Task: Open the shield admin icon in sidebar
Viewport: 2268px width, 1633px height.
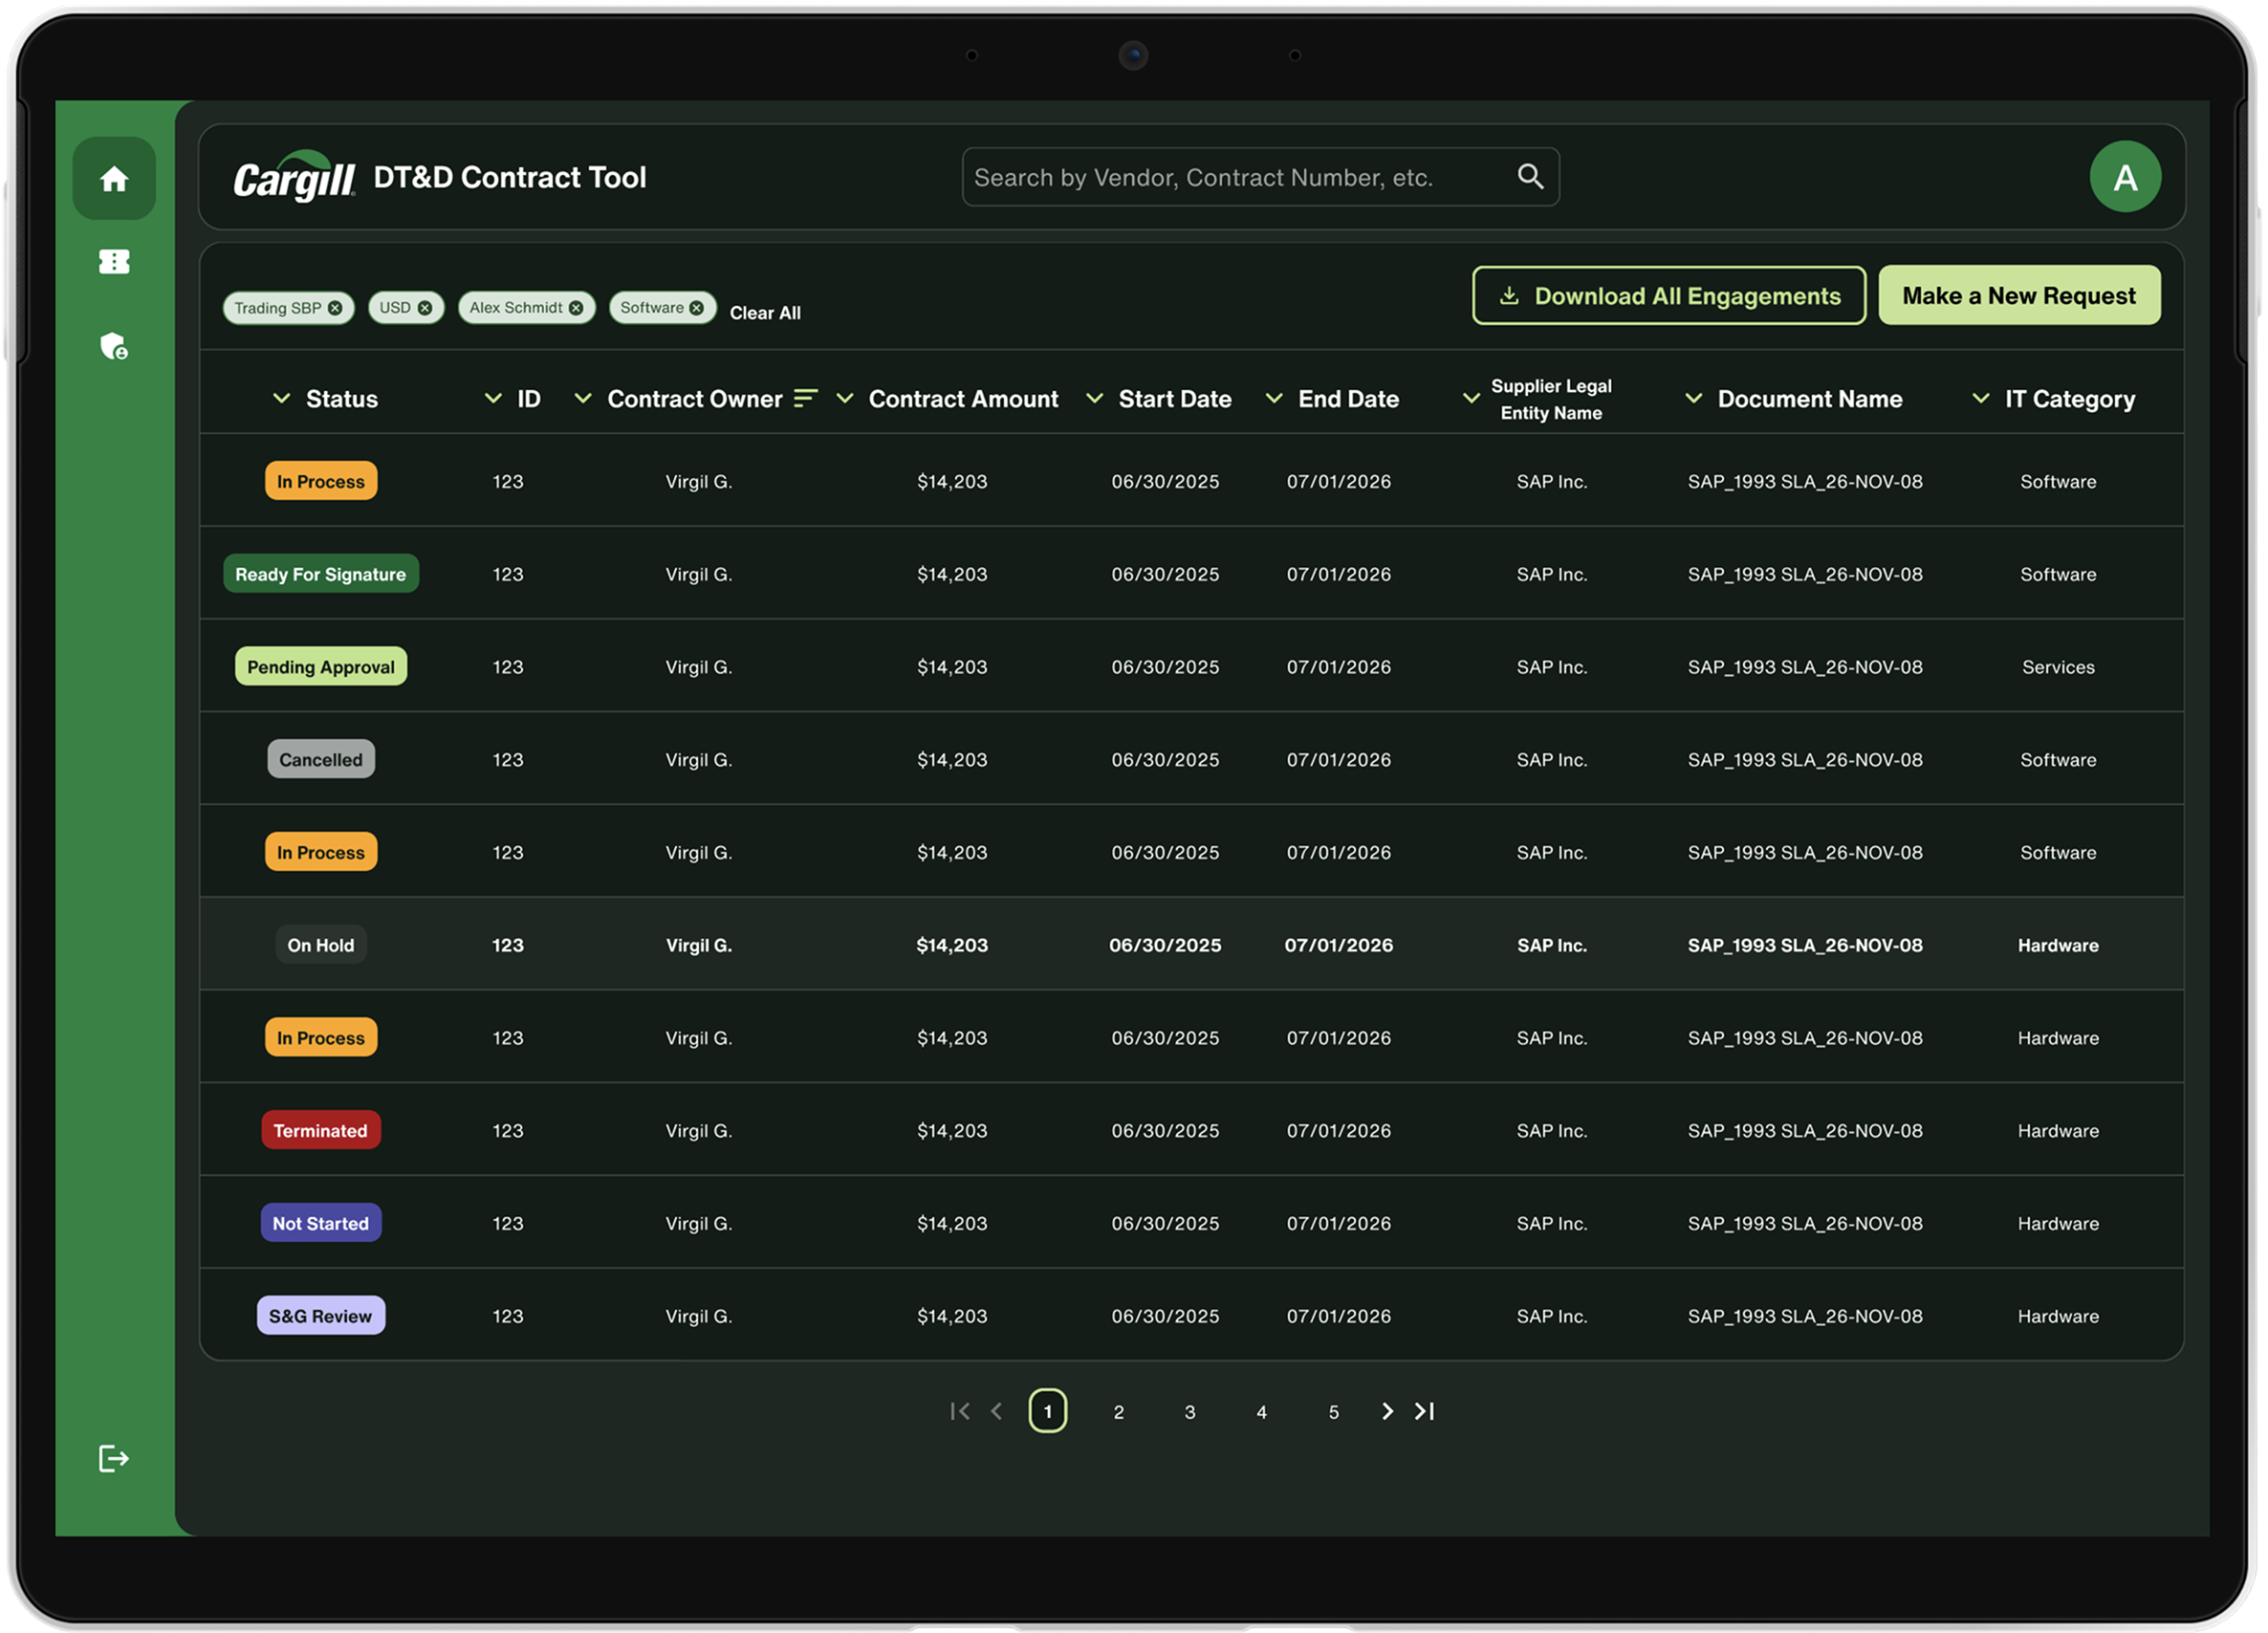Action: pyautogui.click(x=114, y=347)
